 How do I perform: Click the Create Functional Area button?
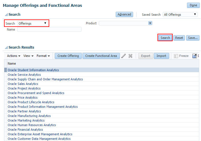[101, 56]
